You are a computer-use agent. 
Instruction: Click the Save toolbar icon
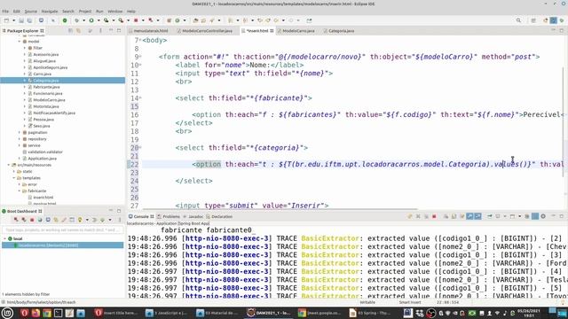(21, 20)
